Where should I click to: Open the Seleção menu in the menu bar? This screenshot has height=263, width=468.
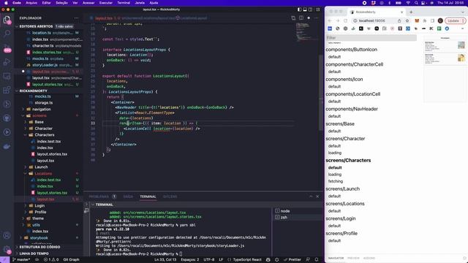click(x=61, y=3)
